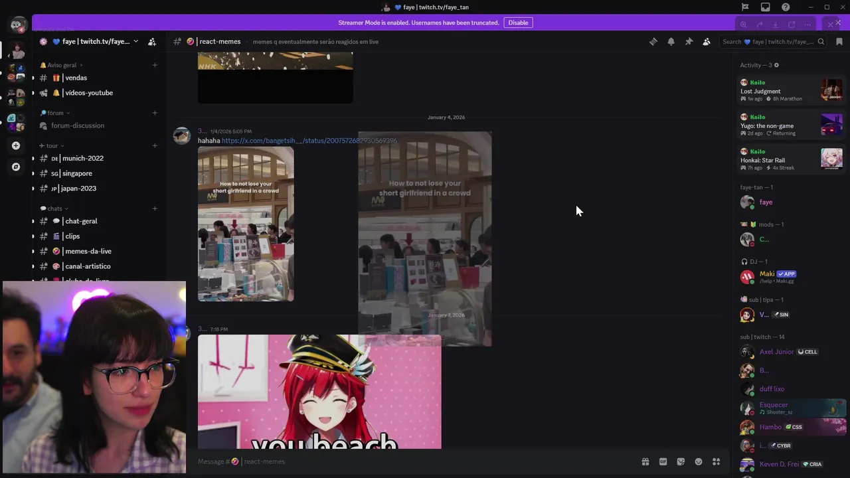Invite people to faye server icon

152,41
